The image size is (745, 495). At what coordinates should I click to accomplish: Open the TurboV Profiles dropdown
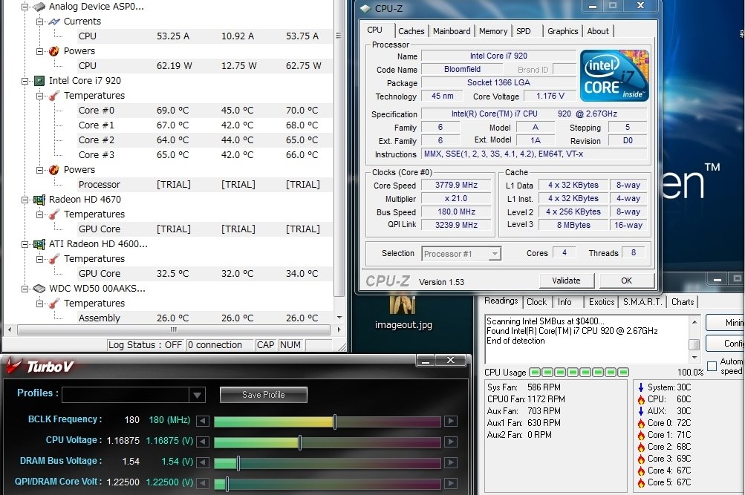[197, 394]
